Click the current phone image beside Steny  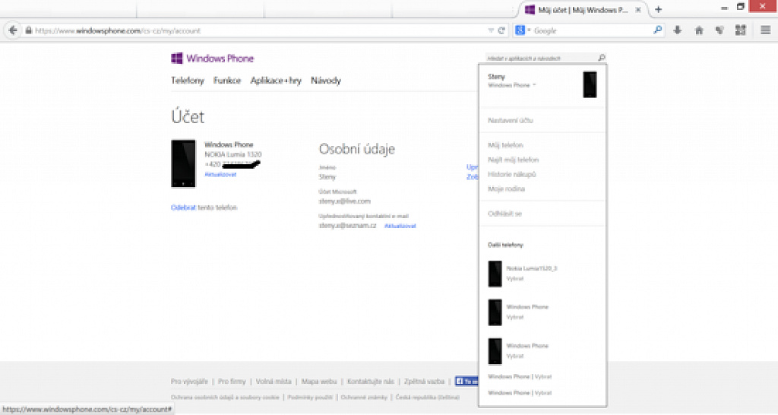click(x=590, y=84)
